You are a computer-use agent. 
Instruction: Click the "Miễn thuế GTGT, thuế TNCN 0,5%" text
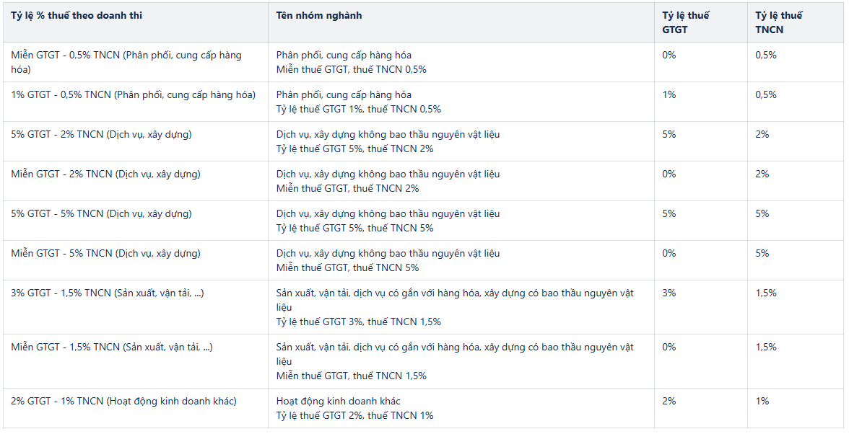(351, 69)
